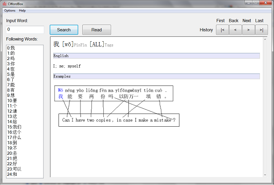The height and width of the screenshot is (185, 274).
Task: Click the [ALL] tags label
Action: pos(97,44)
